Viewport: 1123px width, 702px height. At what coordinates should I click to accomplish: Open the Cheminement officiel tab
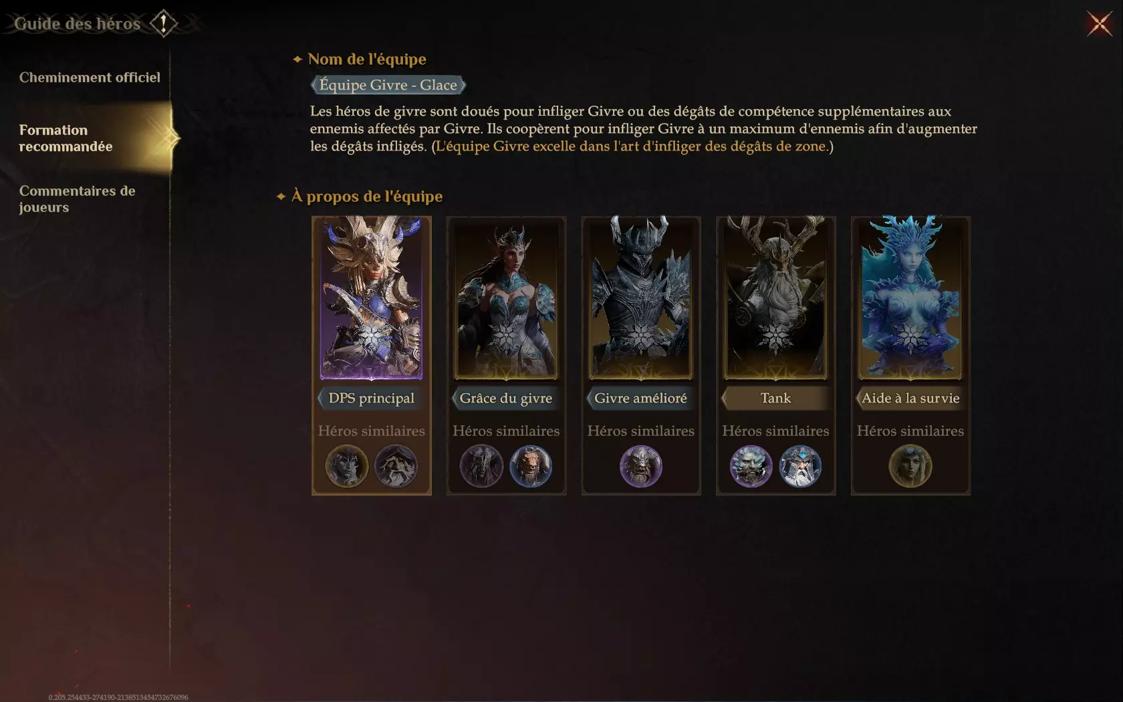90,78
